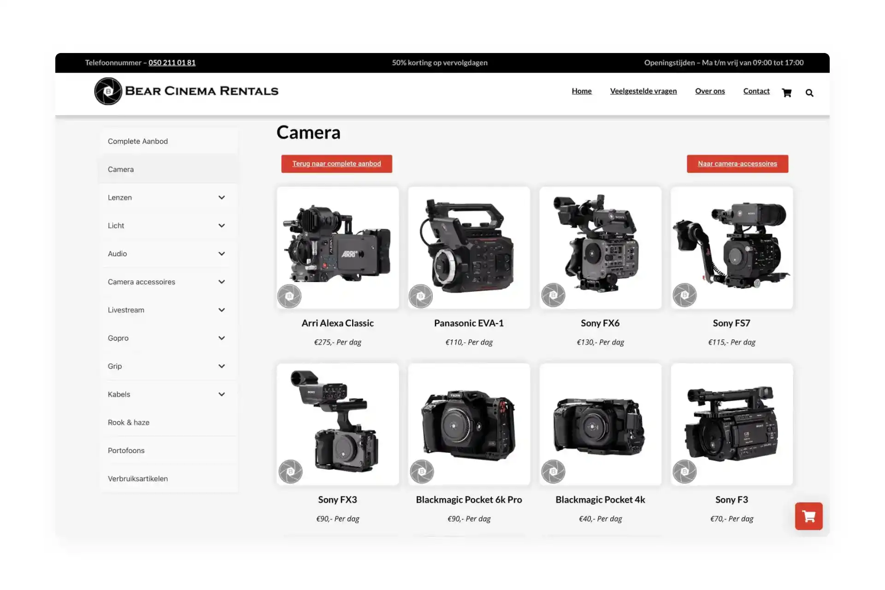Go to Over ons page
885x590 pixels.
point(710,91)
